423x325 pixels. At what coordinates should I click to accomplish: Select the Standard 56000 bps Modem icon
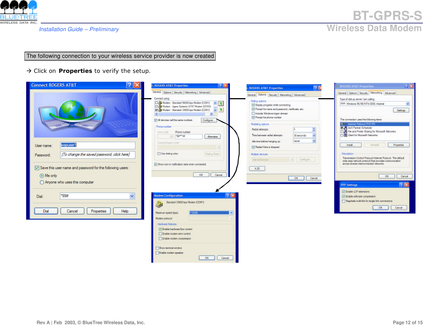click(x=160, y=103)
